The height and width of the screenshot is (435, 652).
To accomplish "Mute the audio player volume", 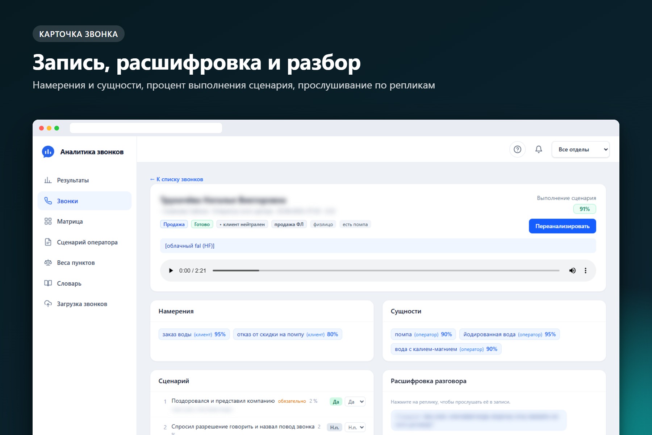I will (572, 270).
